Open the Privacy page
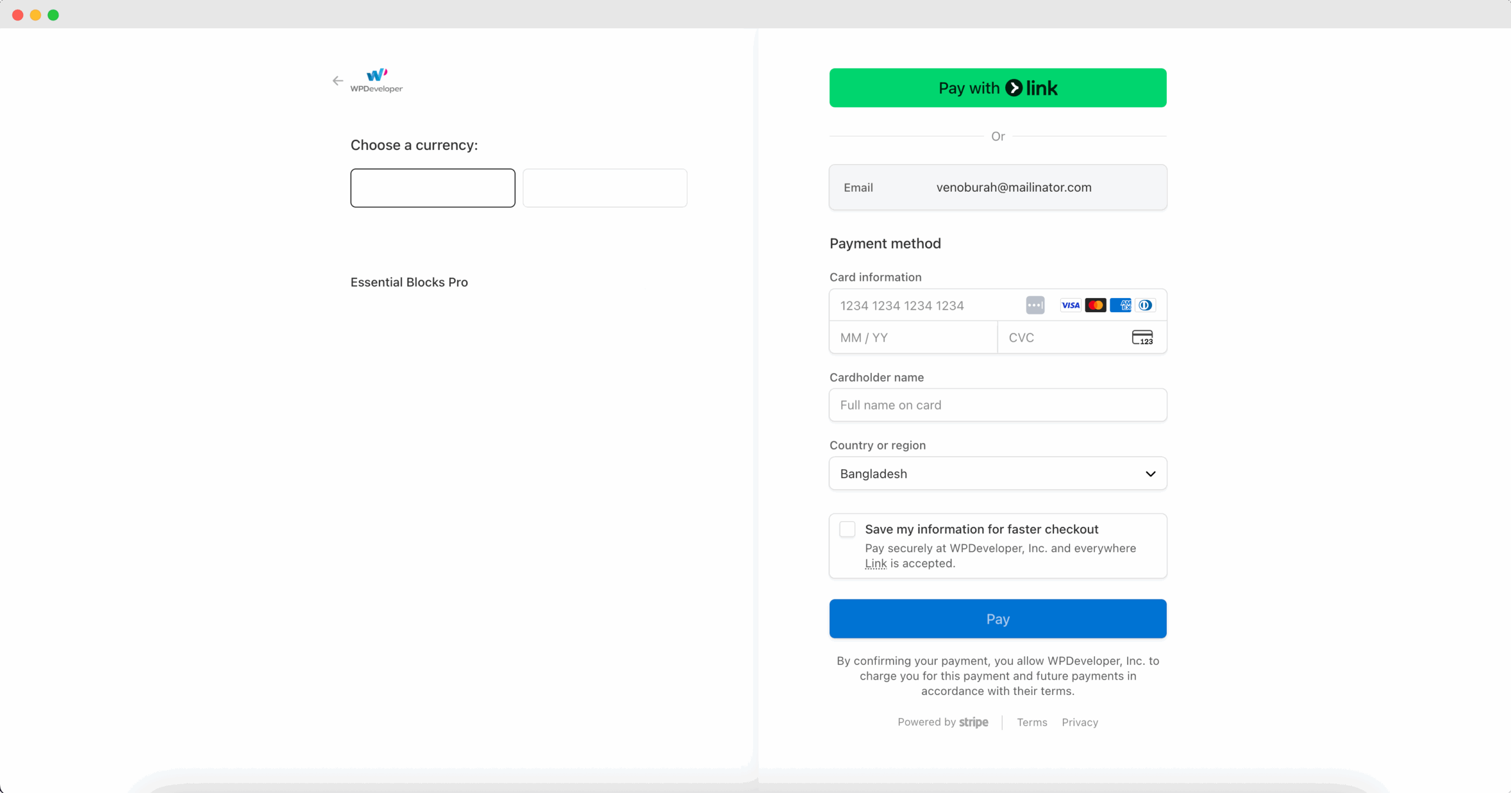 tap(1080, 722)
